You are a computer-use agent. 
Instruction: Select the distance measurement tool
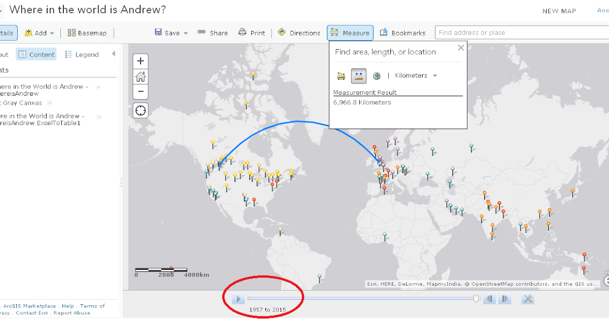359,75
